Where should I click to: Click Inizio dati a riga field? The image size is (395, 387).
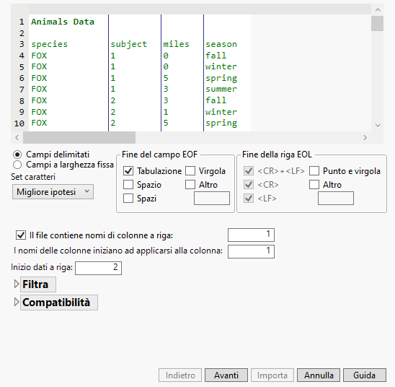click(x=98, y=268)
